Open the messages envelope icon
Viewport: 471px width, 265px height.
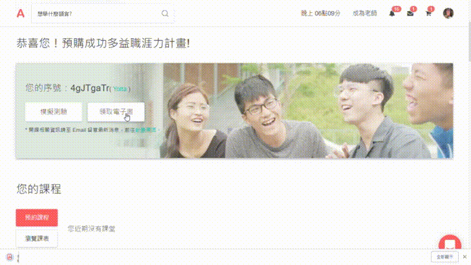(x=410, y=14)
